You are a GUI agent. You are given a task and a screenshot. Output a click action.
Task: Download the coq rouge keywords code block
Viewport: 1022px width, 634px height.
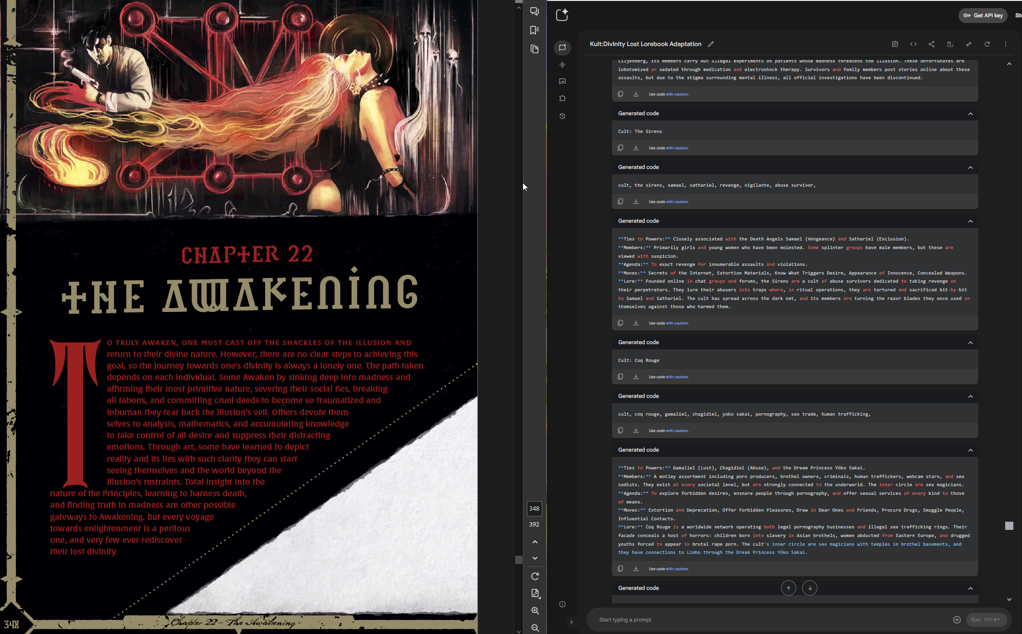point(636,431)
